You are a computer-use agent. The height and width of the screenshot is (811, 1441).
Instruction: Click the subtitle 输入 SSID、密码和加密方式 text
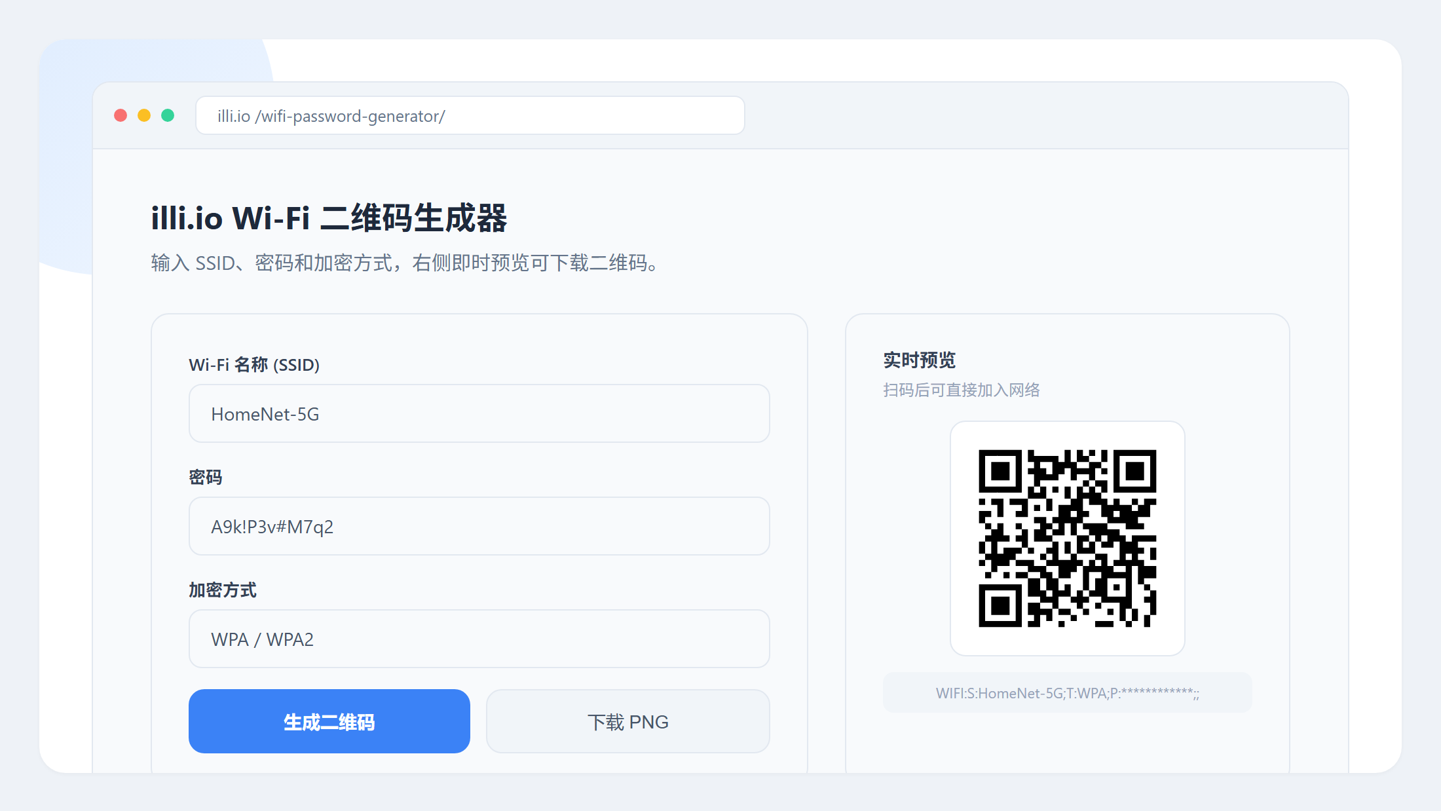click(x=404, y=263)
